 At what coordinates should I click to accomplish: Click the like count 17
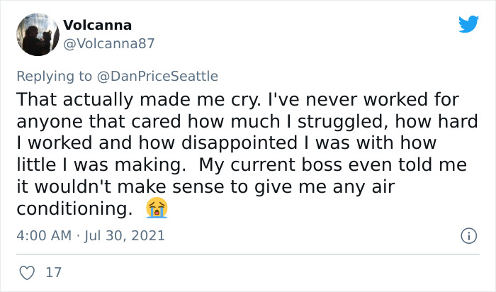53,271
